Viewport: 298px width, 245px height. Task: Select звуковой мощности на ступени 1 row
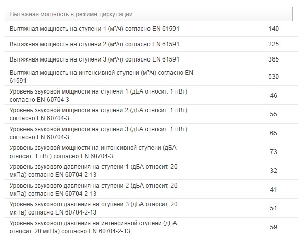pyautogui.click(x=151, y=95)
